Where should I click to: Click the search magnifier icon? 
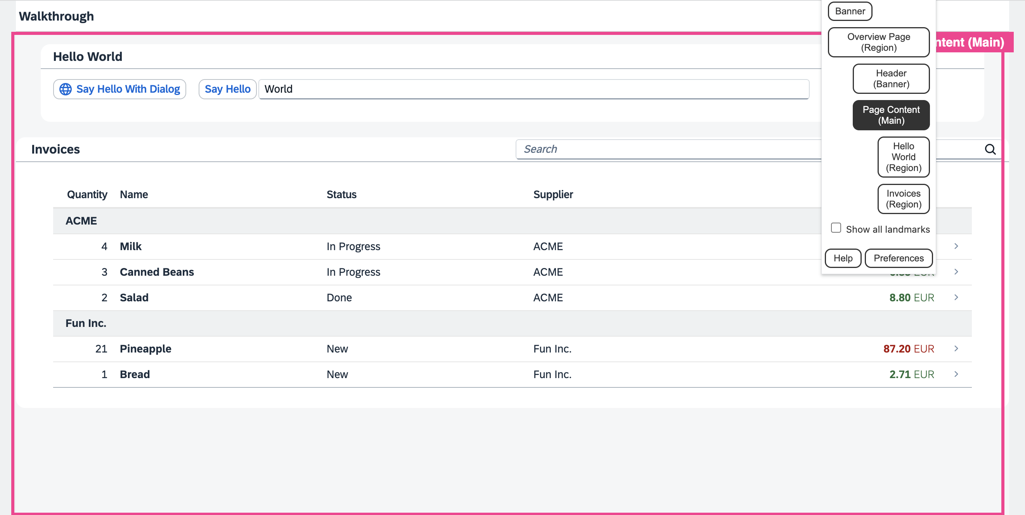click(990, 149)
